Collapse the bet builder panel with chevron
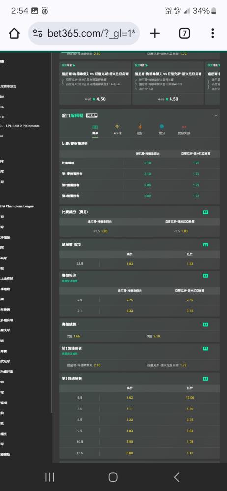 coord(216,115)
